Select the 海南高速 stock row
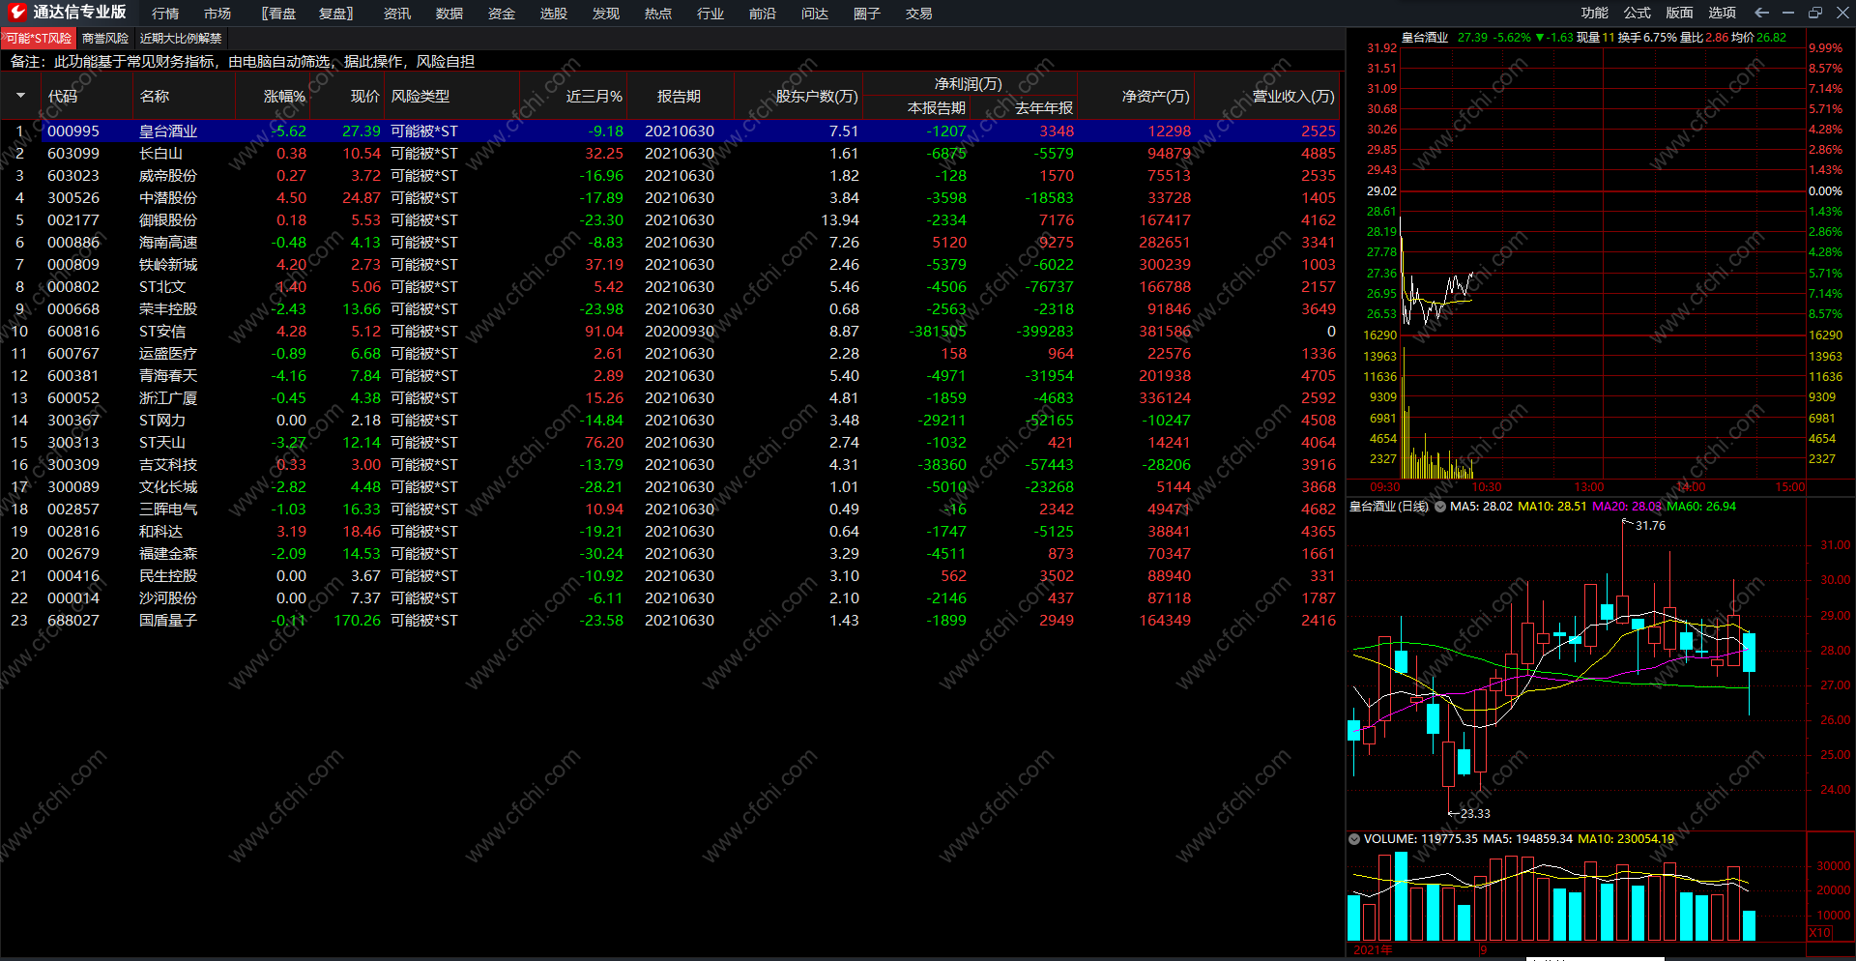The image size is (1856, 961). pos(671,243)
